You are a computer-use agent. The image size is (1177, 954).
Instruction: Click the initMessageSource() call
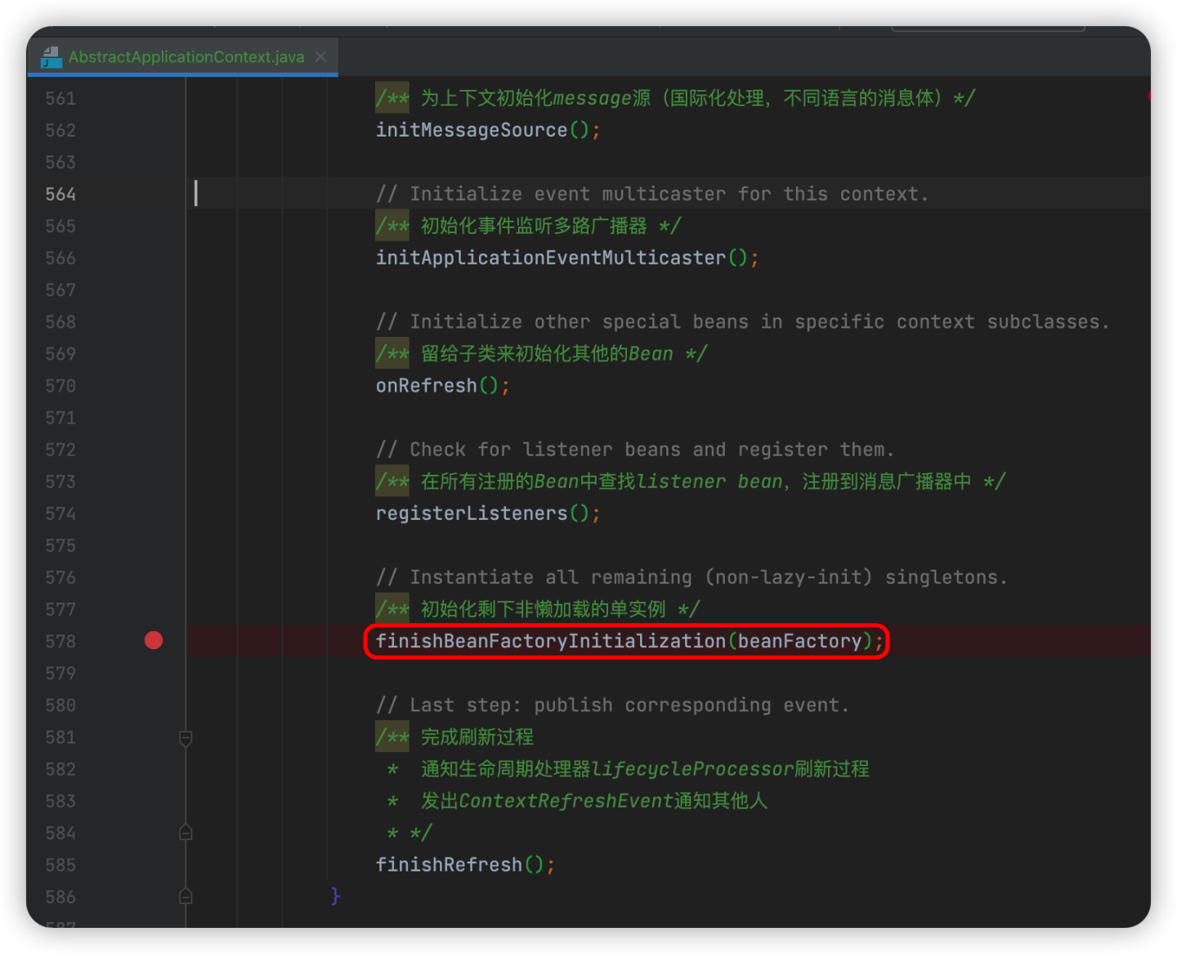[488, 130]
